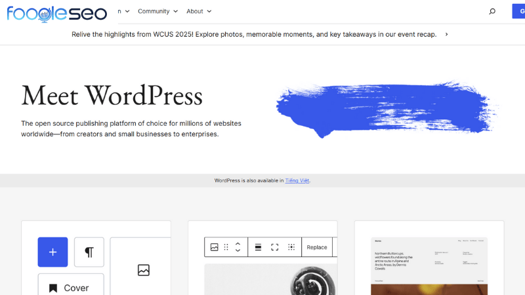Click the image block type toolbar icon
Screen dimensions: 525x295
pyautogui.click(x=215, y=247)
